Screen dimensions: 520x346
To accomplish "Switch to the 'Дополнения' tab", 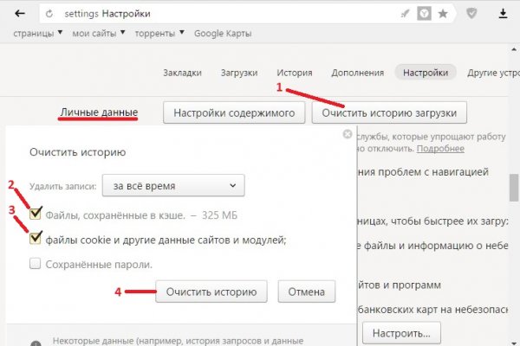I will pos(353,74).
